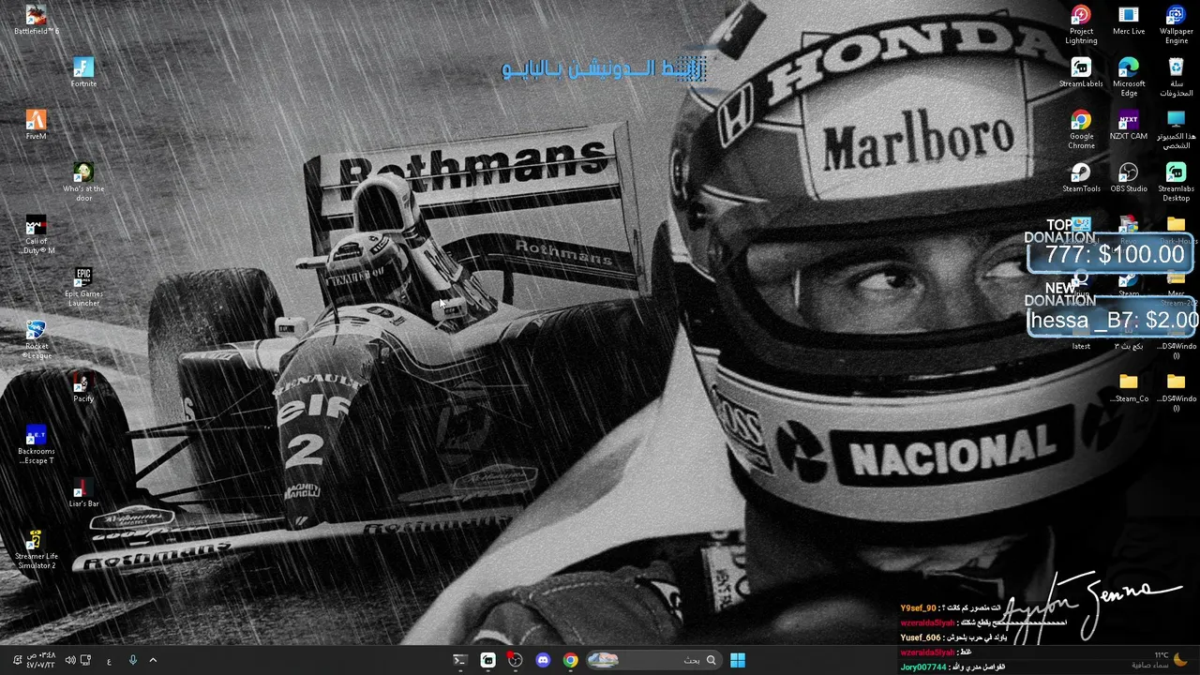Select the Merc Live desktop icon
Screen dimensions: 1200x675
(x=1129, y=21)
